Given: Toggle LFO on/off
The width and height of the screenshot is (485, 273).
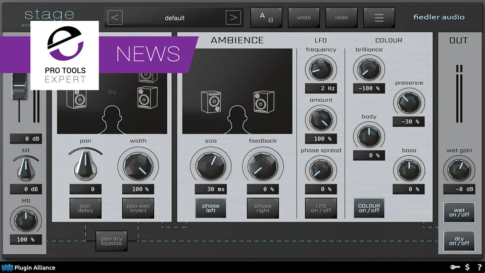Looking at the screenshot, I should coord(321,208).
